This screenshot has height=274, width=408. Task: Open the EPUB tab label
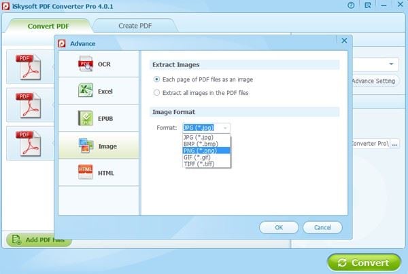tap(105, 119)
